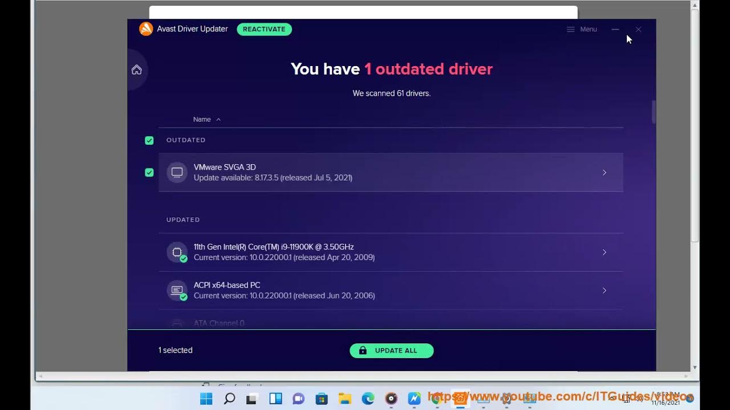Click the ACPI x64-based PC icon
730x410 pixels.
point(177,290)
